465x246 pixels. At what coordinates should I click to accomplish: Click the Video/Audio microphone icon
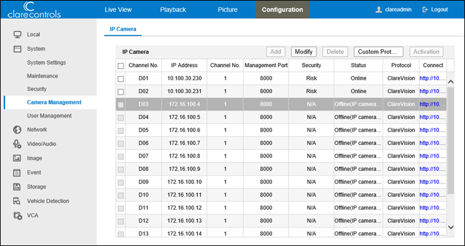[18, 144]
